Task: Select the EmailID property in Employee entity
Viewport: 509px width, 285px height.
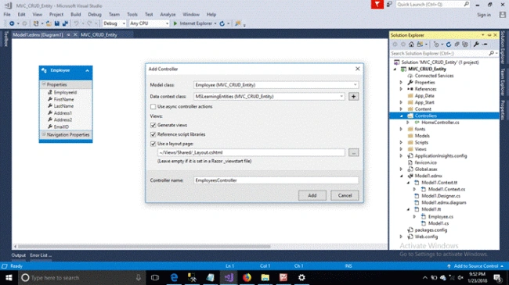Action: (61, 126)
